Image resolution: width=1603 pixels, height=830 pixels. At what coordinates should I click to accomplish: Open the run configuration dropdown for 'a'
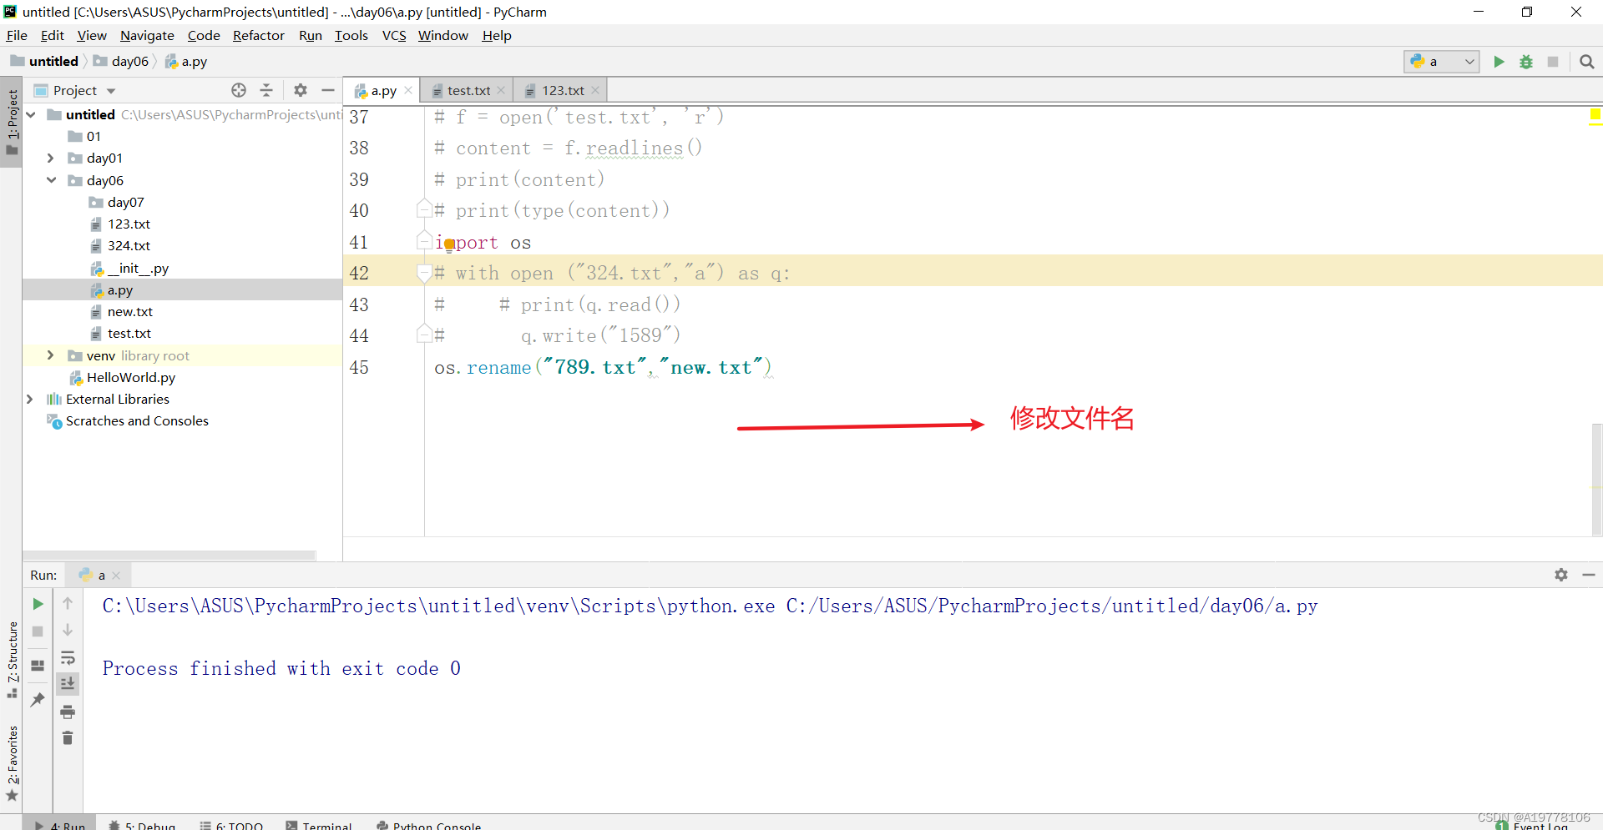coord(1468,61)
